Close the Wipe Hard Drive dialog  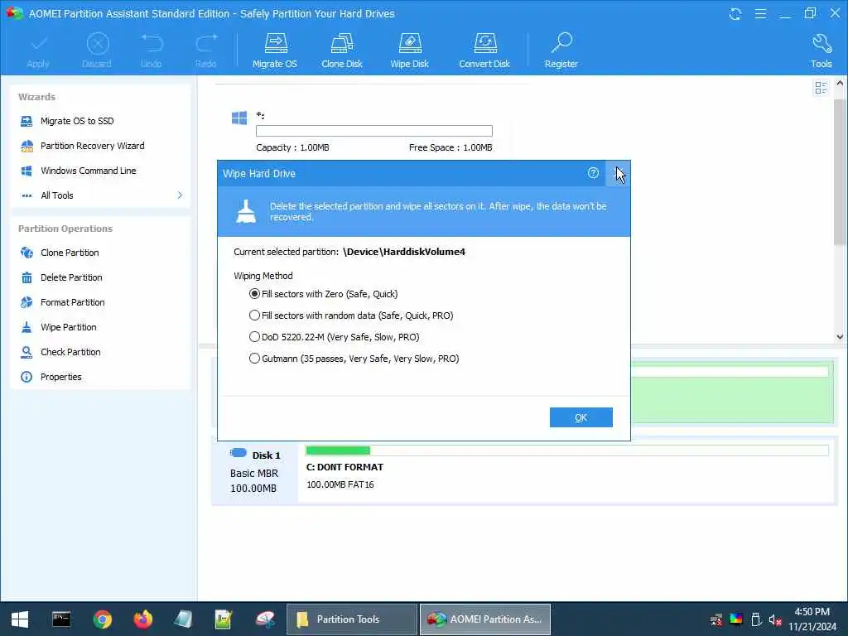coord(618,174)
